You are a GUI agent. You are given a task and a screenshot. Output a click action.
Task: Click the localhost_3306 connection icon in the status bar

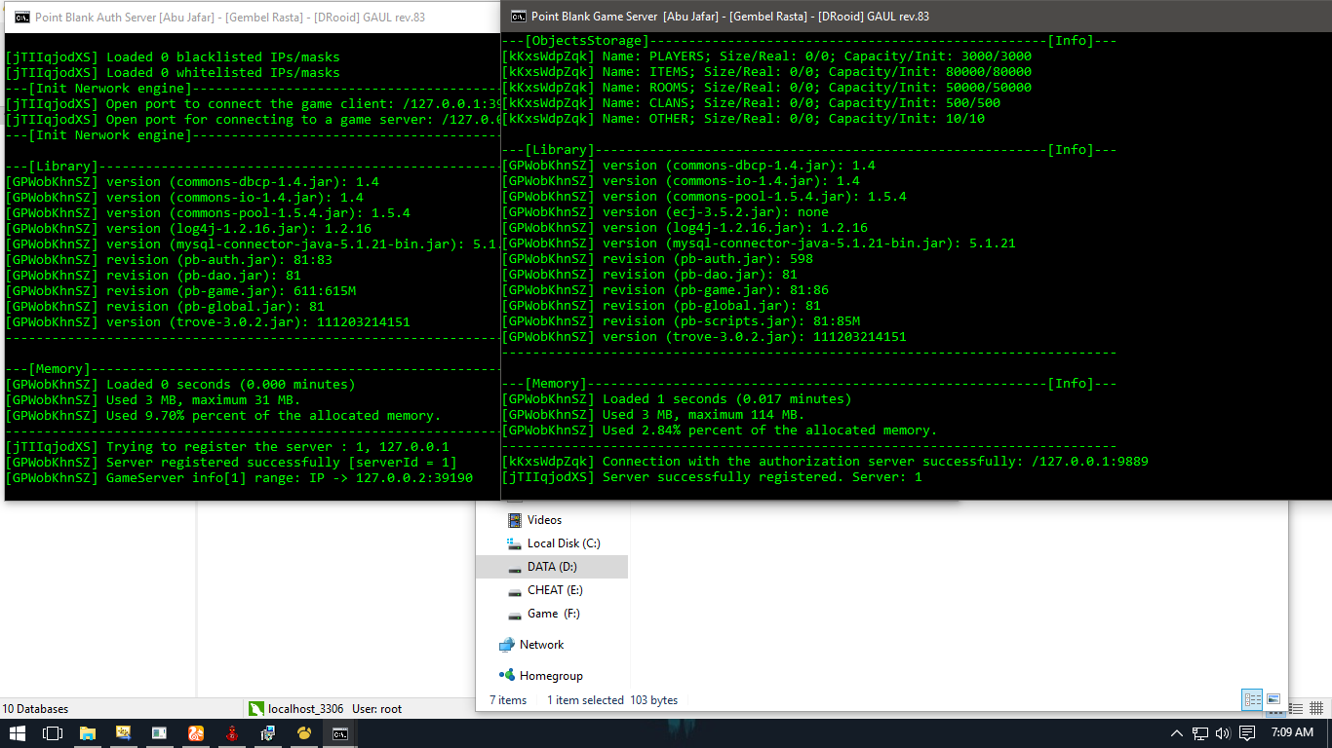pos(256,709)
